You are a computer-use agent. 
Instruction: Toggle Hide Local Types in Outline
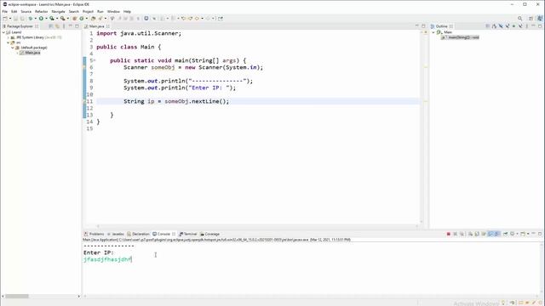[520, 26]
